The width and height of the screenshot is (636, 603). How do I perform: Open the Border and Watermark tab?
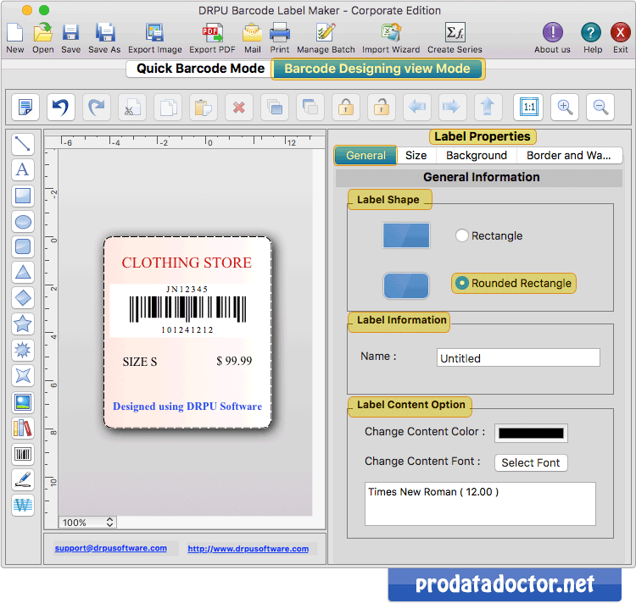(569, 156)
